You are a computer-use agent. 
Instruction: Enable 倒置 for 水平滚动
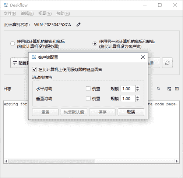tap(88, 88)
